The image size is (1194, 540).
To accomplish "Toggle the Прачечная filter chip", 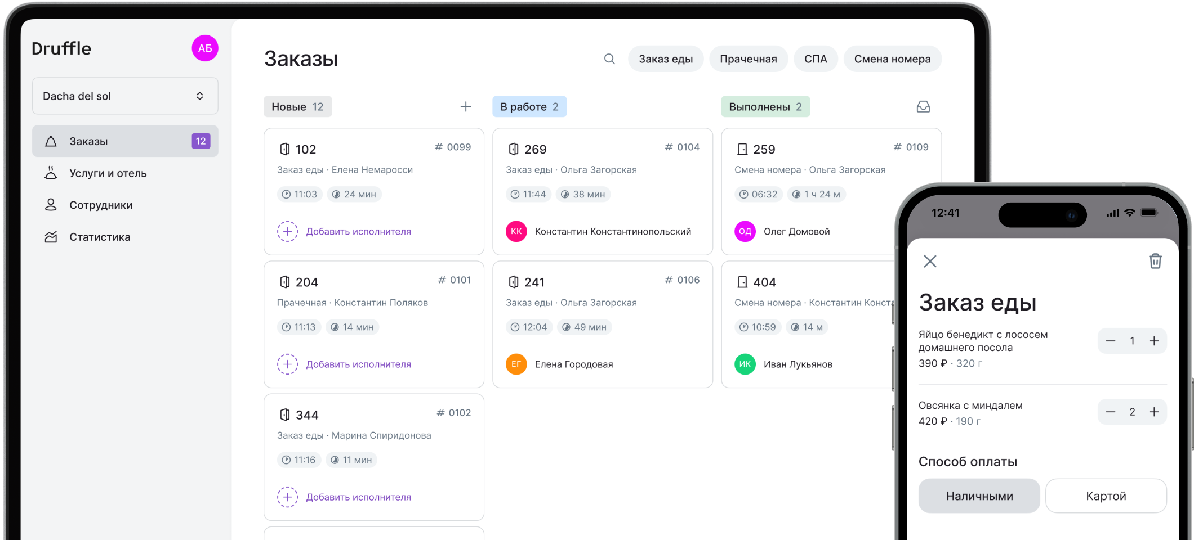I will 748,59.
